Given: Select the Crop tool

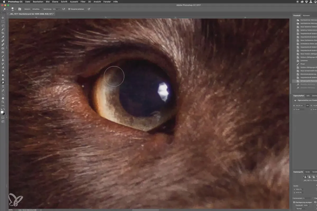Looking at the screenshot, I should (x=3, y=33).
